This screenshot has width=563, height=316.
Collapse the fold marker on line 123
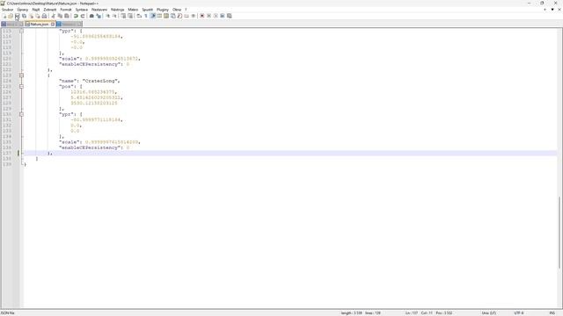[x=21, y=75]
